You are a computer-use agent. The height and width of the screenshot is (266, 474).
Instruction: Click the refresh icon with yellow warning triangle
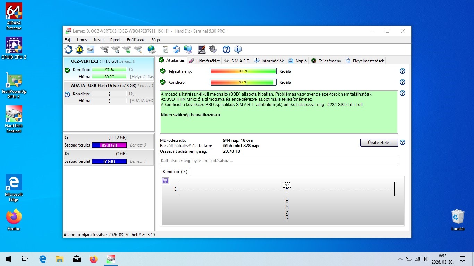(79, 50)
